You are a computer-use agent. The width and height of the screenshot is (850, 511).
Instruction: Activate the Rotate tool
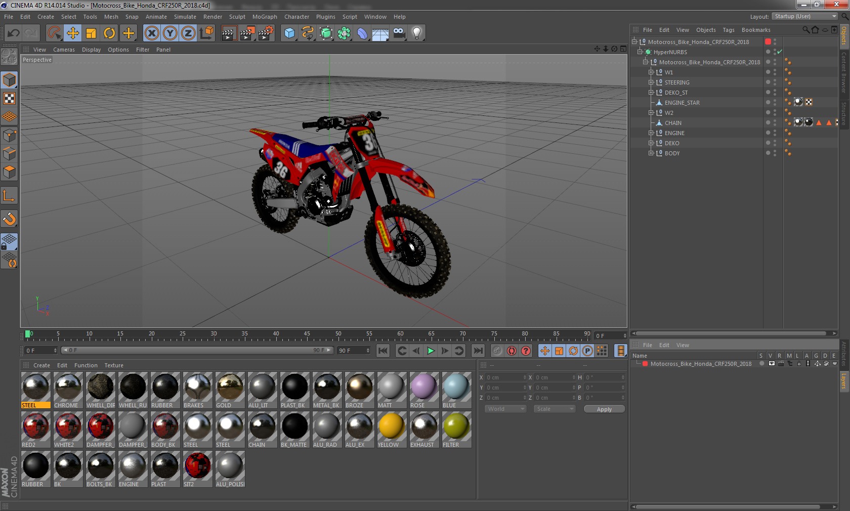109,33
